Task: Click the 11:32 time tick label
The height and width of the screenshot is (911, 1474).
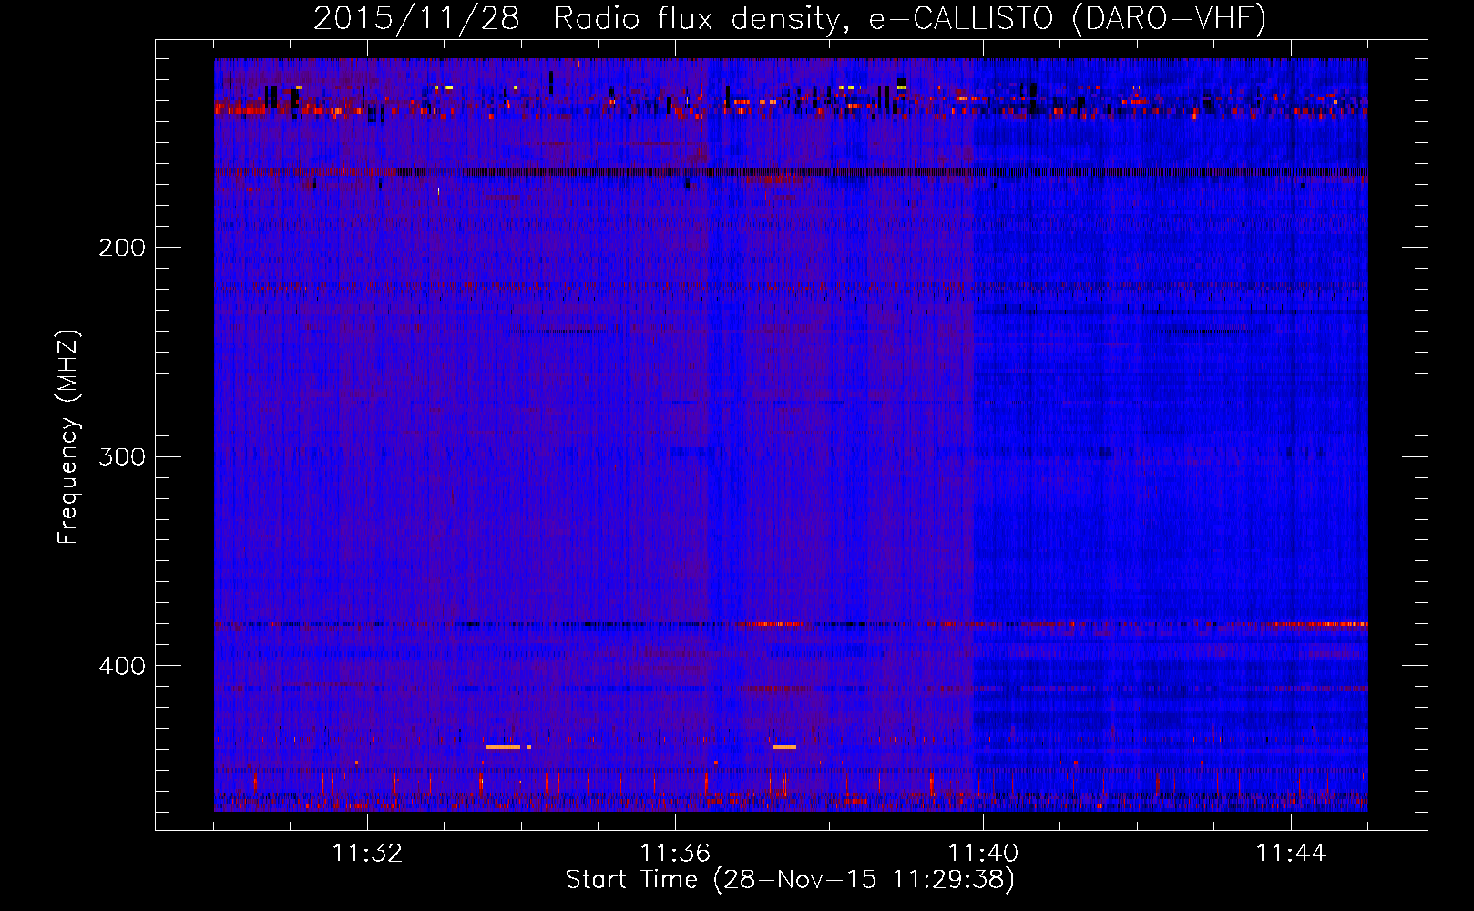Action: coord(367,854)
